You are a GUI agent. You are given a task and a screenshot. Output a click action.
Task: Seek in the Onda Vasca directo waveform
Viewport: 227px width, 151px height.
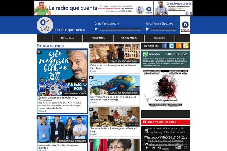pos(121,29)
